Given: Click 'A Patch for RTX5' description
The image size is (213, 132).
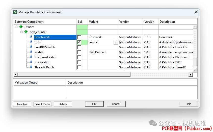Looking at the screenshot, I should pyautogui.click(x=170, y=62).
